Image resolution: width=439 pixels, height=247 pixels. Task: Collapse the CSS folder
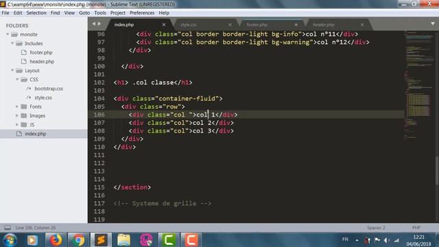(17, 80)
